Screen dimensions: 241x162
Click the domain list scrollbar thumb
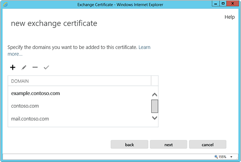pos(155,106)
